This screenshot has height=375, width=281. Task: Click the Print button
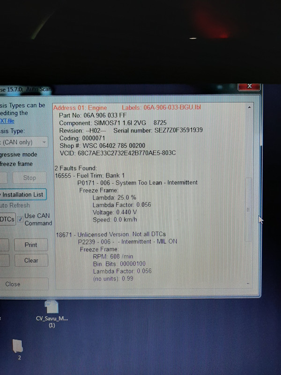[x=31, y=245]
